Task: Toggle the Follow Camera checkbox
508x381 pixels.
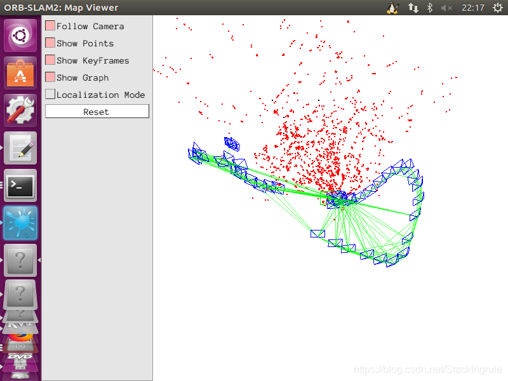Action: [x=50, y=25]
